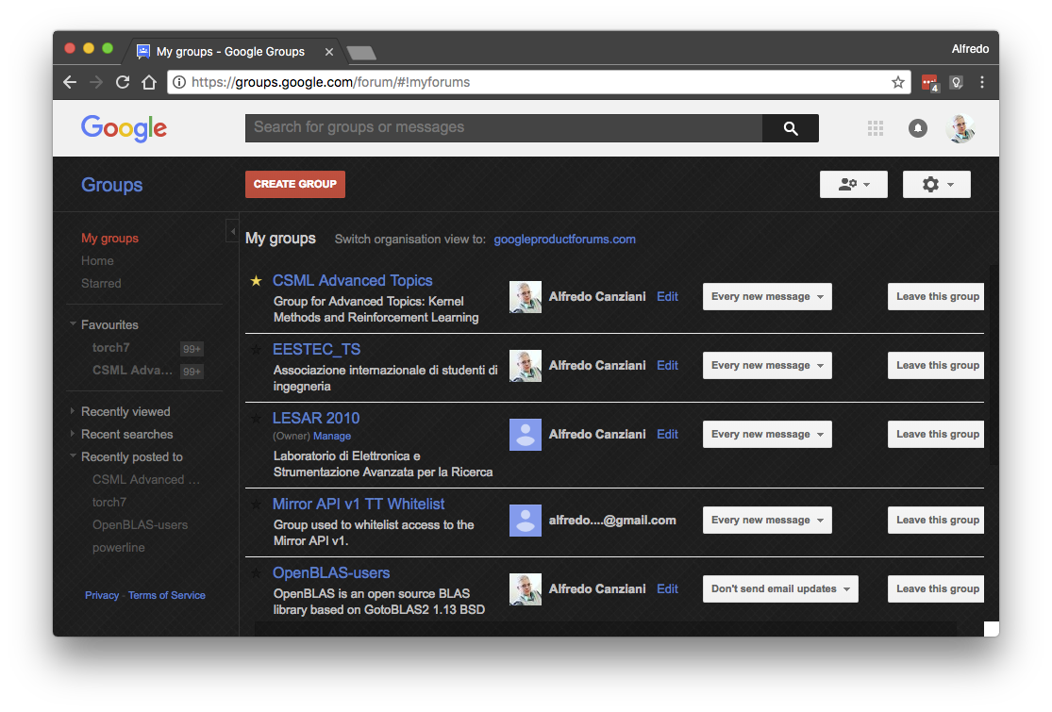
Task: Open the red extension icon with badge 4
Action: pos(930,83)
